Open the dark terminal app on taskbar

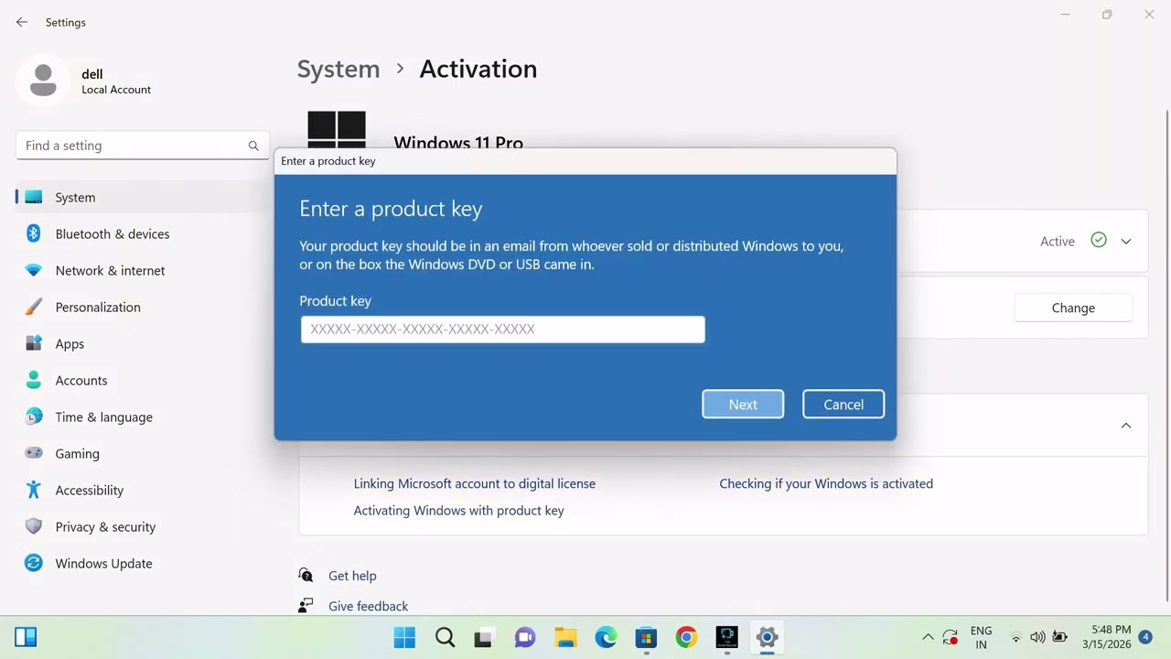(726, 637)
